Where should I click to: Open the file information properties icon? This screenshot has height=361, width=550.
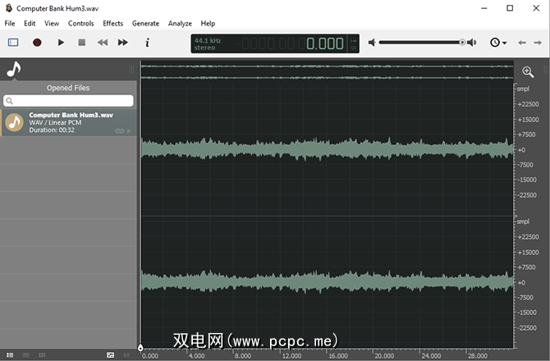click(x=148, y=43)
